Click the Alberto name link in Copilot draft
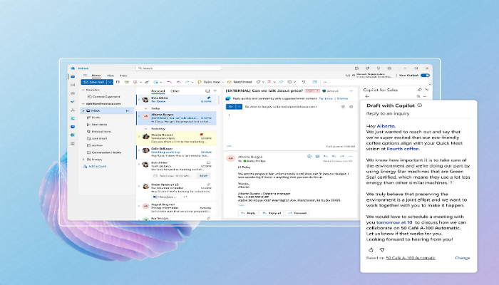 [x=386, y=126]
